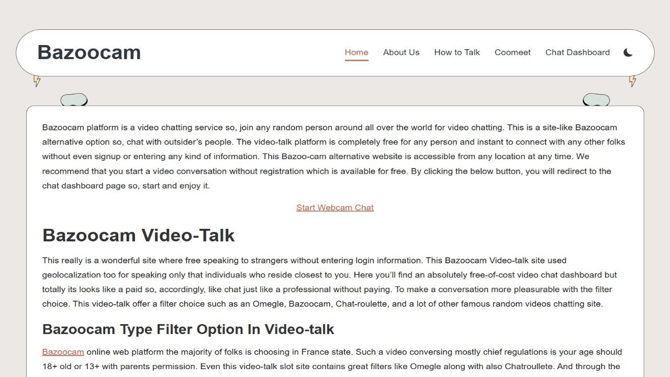Go to the About Us page
The width and height of the screenshot is (670, 377).
tap(401, 52)
